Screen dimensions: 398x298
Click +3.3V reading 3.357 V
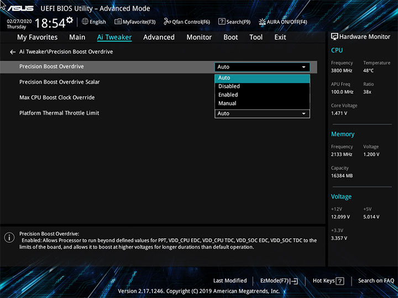[339, 238]
